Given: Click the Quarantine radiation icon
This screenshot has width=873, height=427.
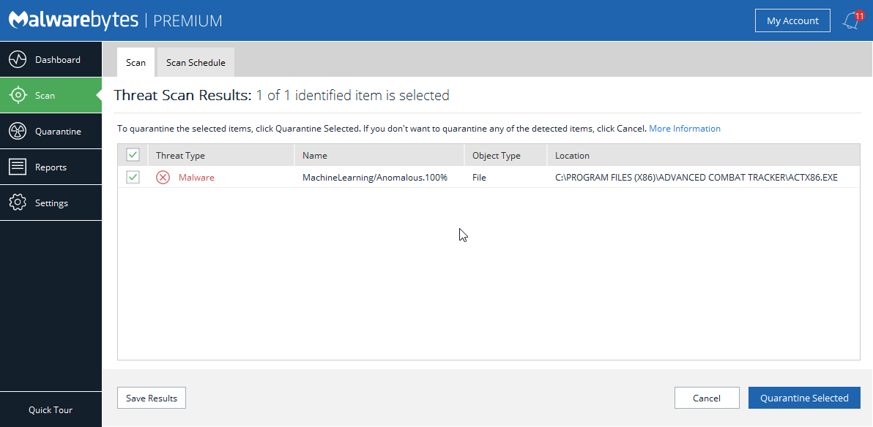Looking at the screenshot, I should (x=18, y=131).
